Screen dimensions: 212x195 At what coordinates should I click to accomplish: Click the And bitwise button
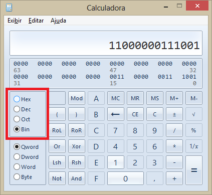[77, 178]
